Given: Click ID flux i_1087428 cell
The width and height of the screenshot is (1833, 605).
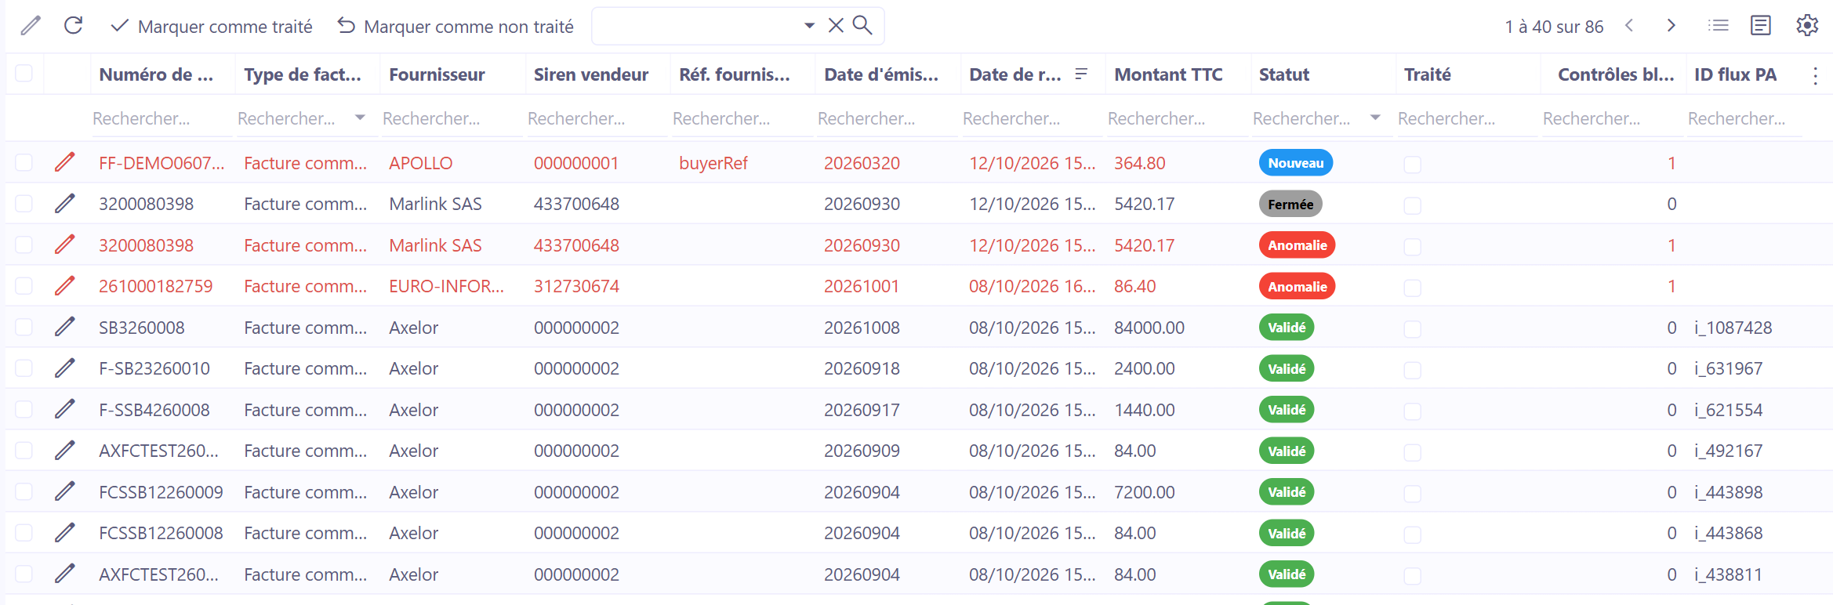Looking at the screenshot, I should pyautogui.click(x=1733, y=328).
